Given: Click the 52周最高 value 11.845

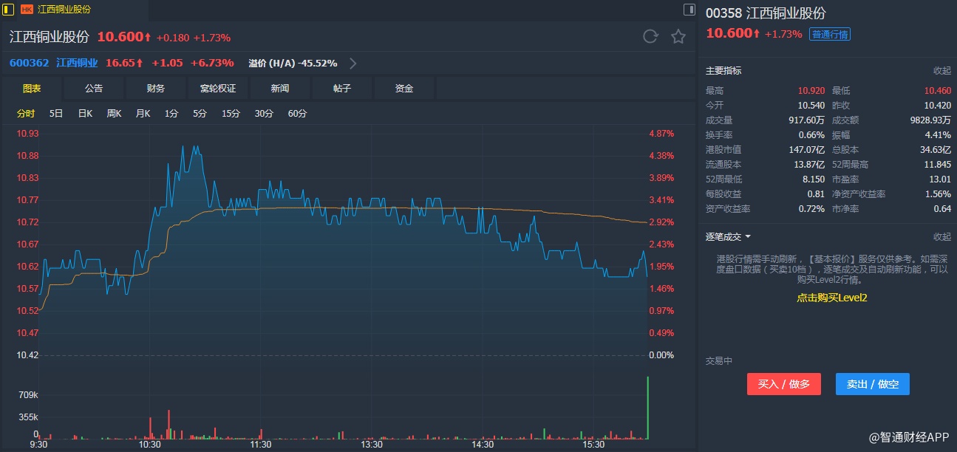Looking at the screenshot, I should [938, 164].
